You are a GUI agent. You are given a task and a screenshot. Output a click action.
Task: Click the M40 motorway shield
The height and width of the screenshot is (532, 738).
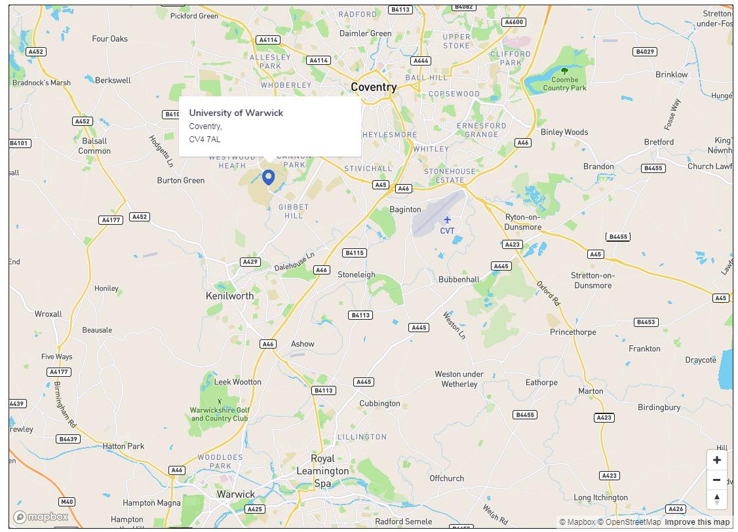pos(67,502)
